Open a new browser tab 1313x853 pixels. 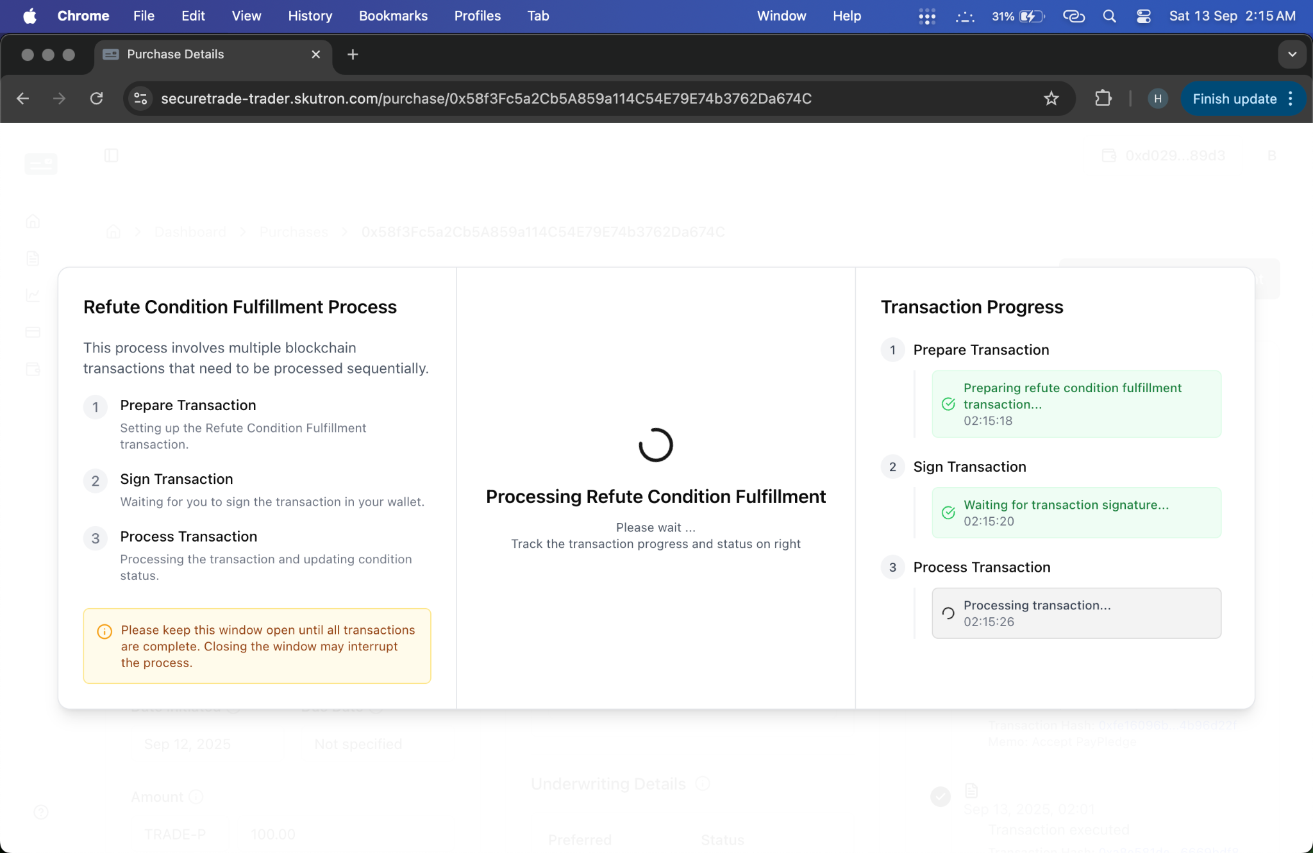pos(353,54)
